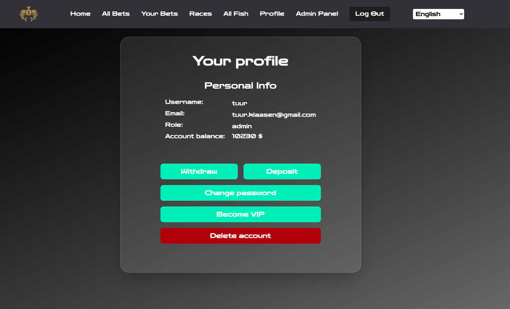Expand the language selector chevron
Screen dimensions: 510x309
pos(460,14)
